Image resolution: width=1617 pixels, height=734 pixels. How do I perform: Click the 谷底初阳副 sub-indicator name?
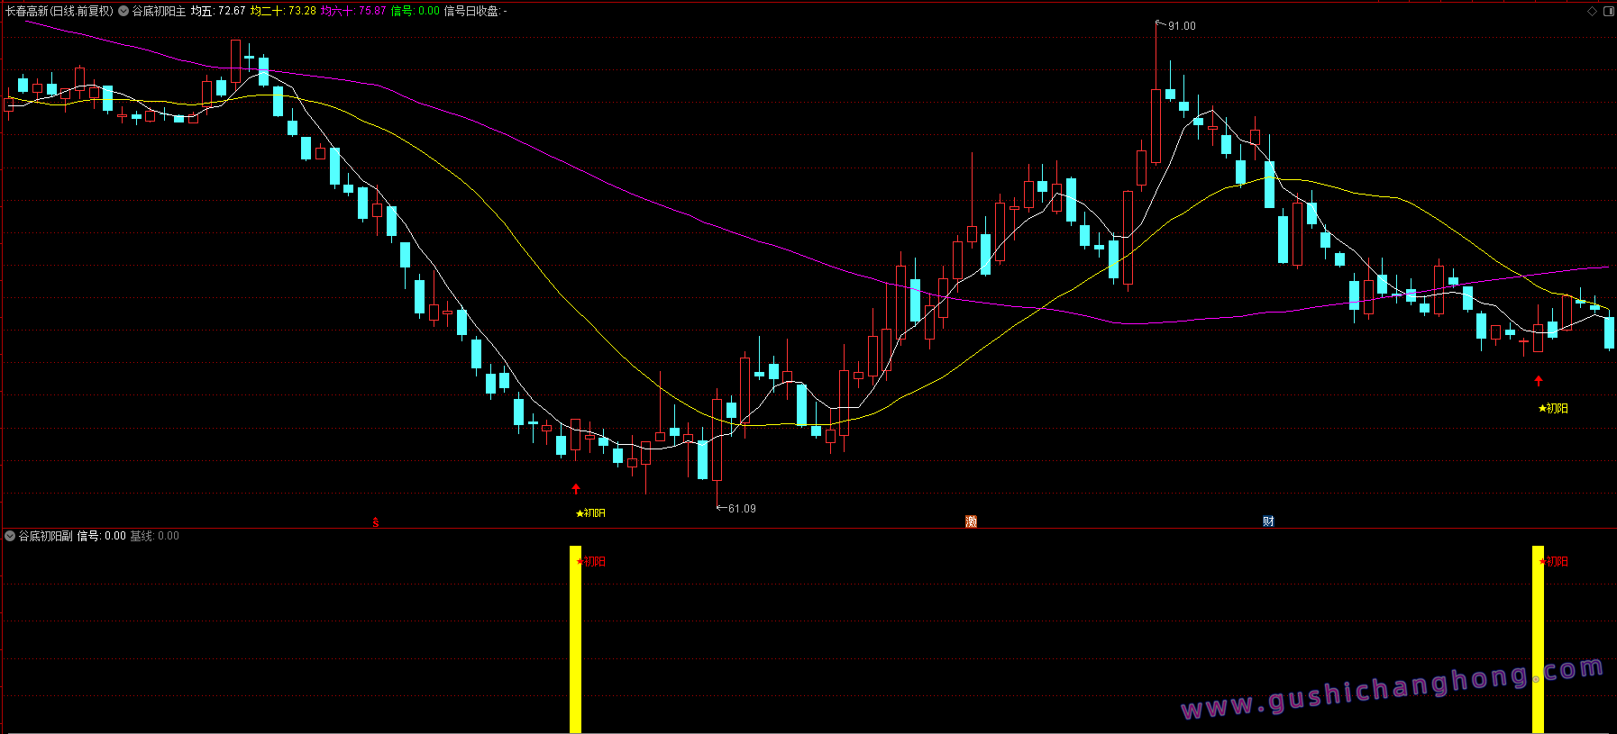point(46,536)
